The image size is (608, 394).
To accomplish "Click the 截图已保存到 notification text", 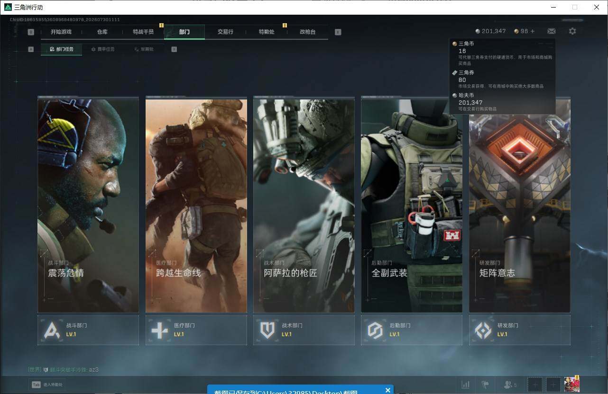I will click(x=286, y=392).
